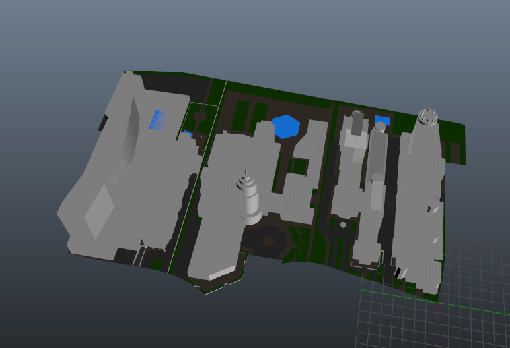Select the red grid axis line
This screenshot has width=510, height=348.
pyautogui.click(x=437, y=325)
